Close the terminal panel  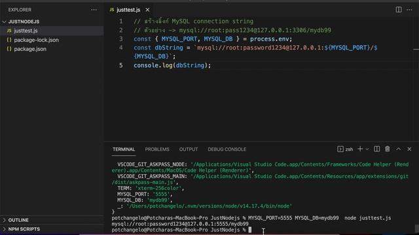tap(409, 149)
